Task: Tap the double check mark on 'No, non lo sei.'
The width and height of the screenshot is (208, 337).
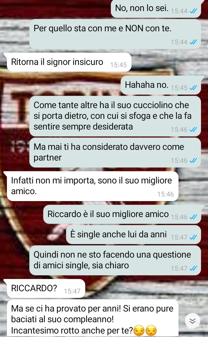Action: tap(193, 11)
